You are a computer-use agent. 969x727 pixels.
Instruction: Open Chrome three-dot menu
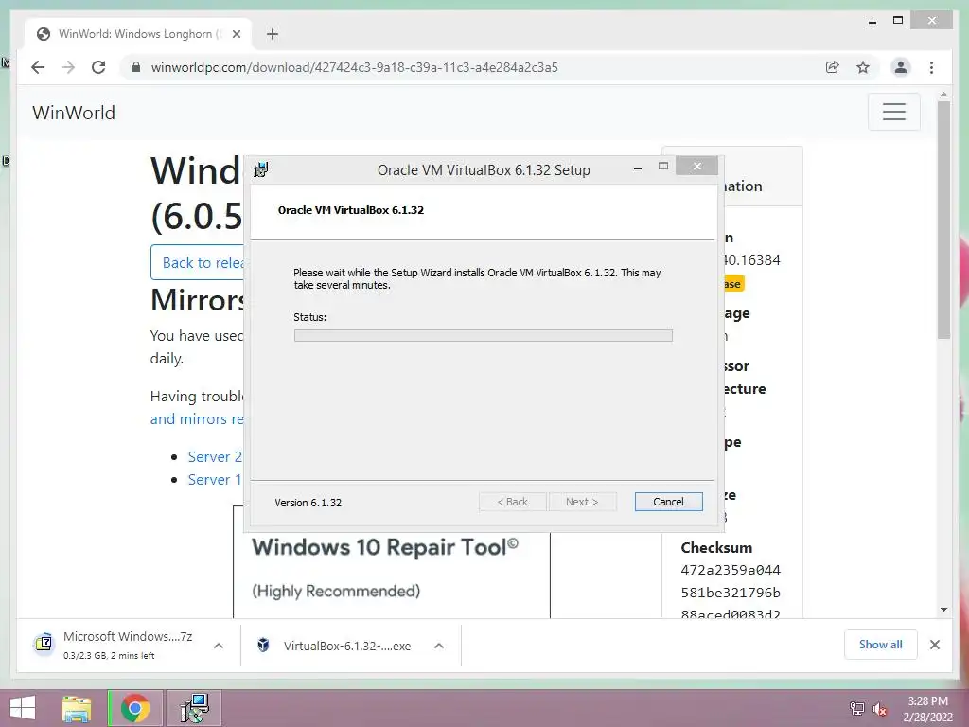tap(931, 67)
